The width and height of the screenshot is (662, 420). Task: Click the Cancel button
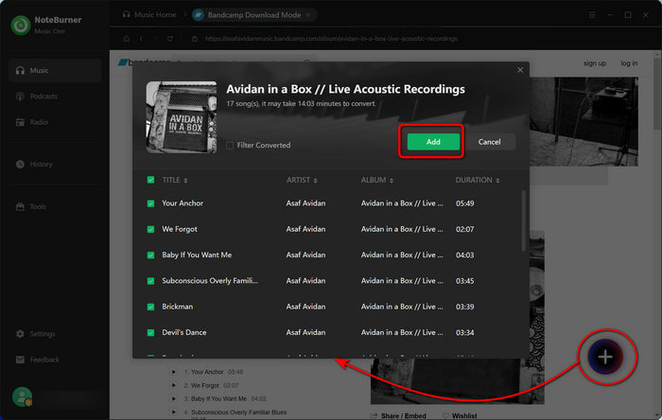pos(489,142)
